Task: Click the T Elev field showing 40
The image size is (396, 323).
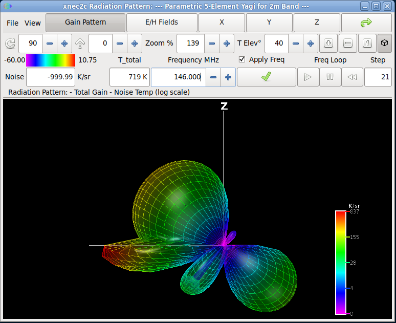Action: pyautogui.click(x=277, y=44)
